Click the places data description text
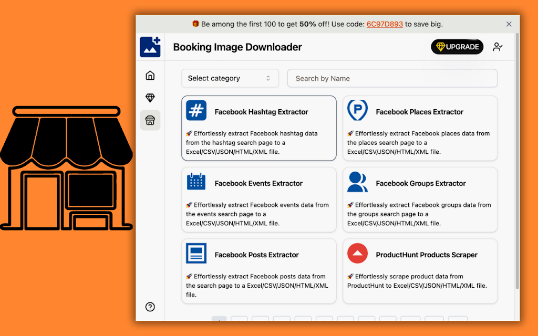This screenshot has width=538, height=336. pyautogui.click(x=419, y=143)
